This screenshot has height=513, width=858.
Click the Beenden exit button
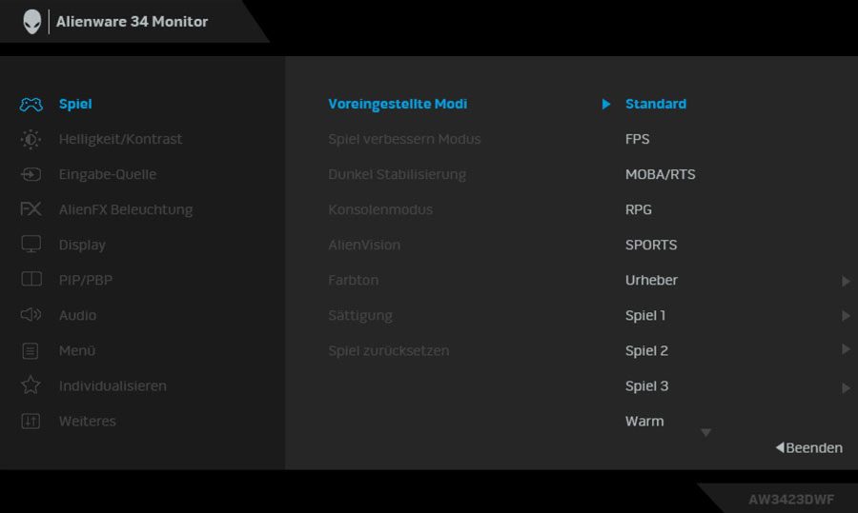809,447
